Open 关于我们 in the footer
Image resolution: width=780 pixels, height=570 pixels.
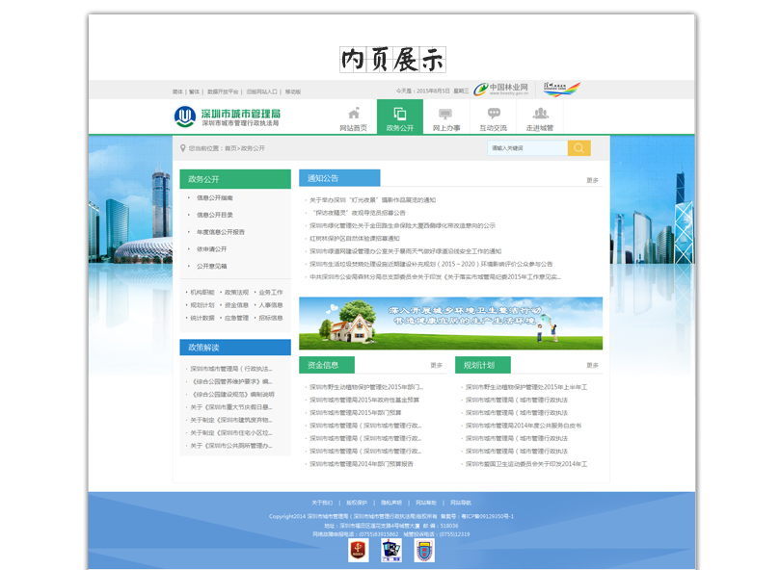tap(322, 503)
